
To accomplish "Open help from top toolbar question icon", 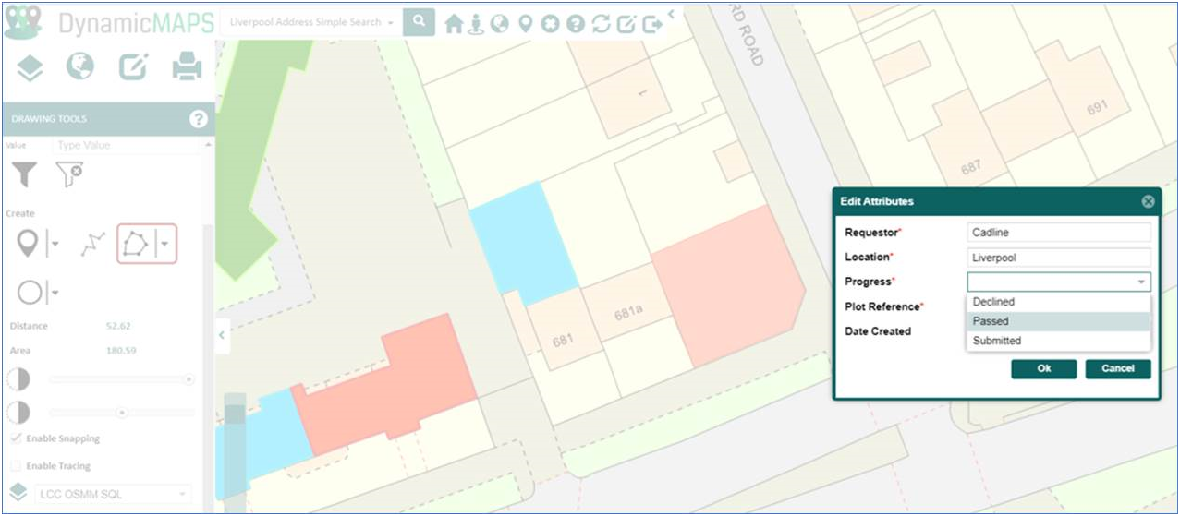I will [x=575, y=23].
